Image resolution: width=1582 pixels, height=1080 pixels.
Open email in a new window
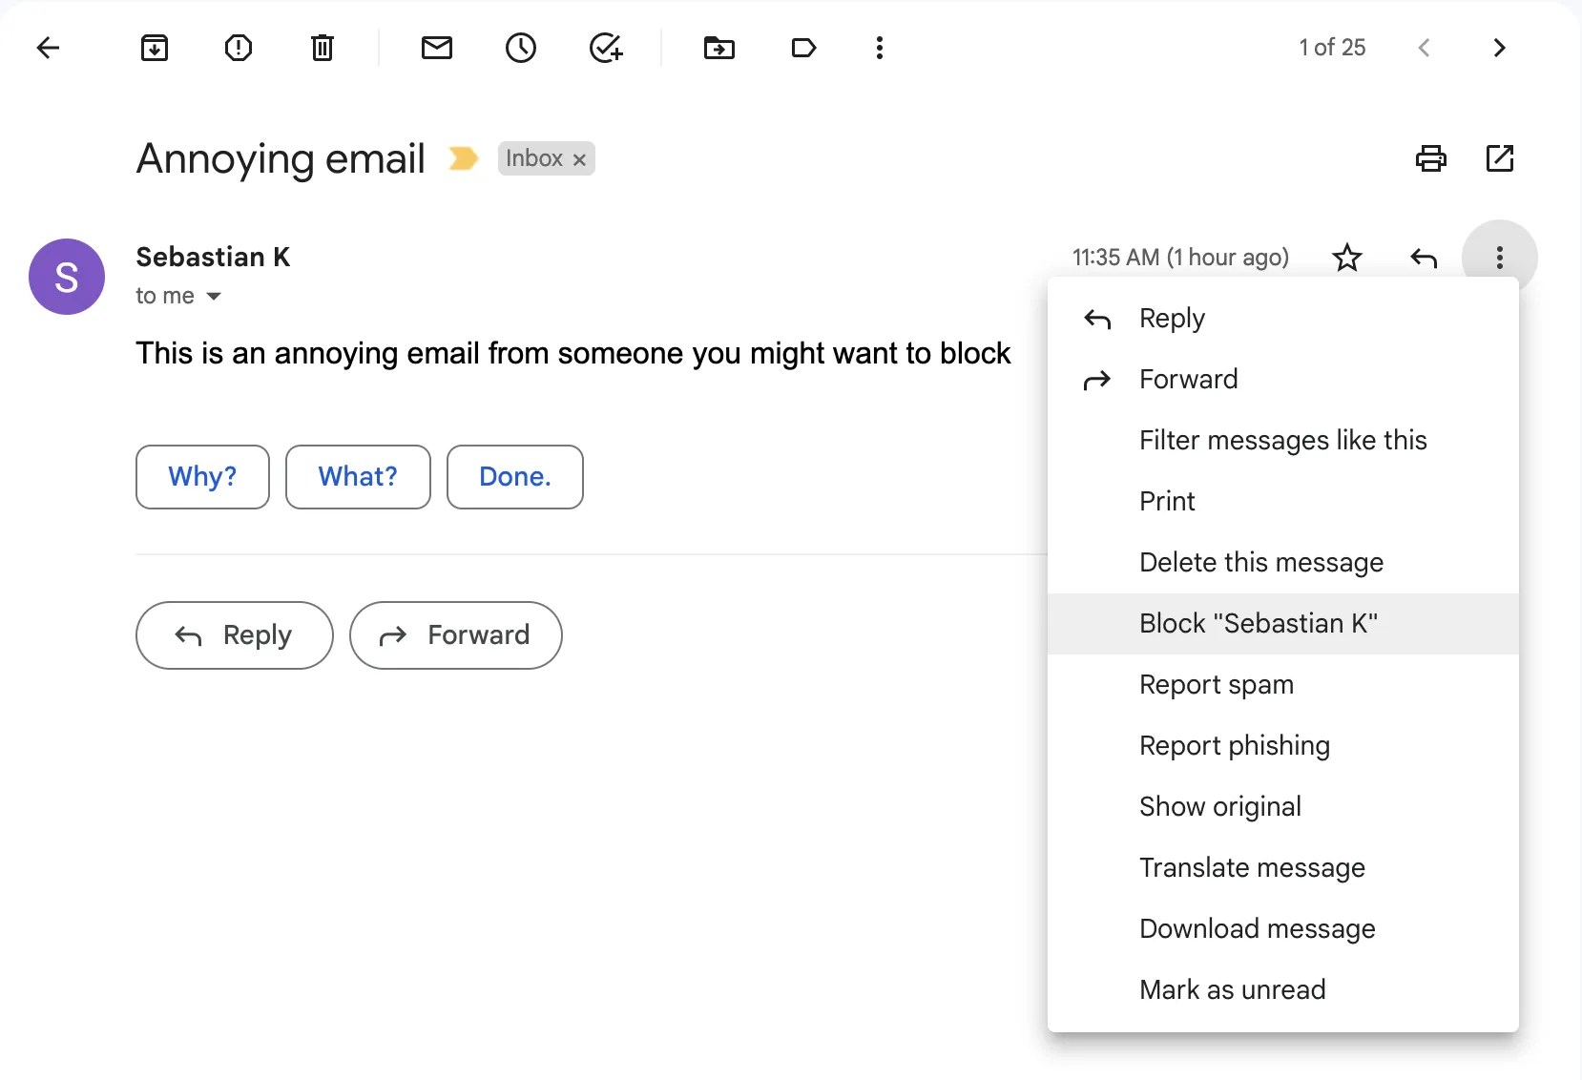[x=1500, y=158]
